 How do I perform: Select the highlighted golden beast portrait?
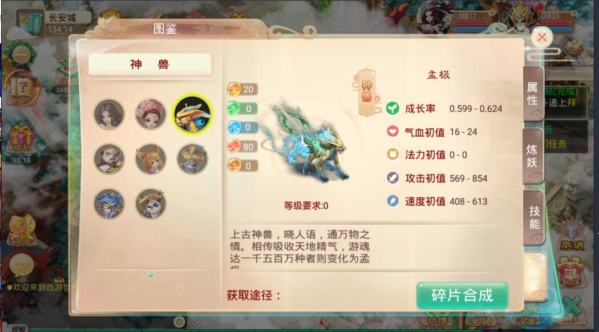pos(192,114)
